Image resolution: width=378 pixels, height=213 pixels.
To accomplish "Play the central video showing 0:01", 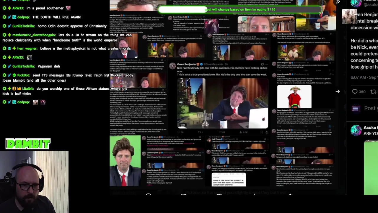I will pos(223,103).
